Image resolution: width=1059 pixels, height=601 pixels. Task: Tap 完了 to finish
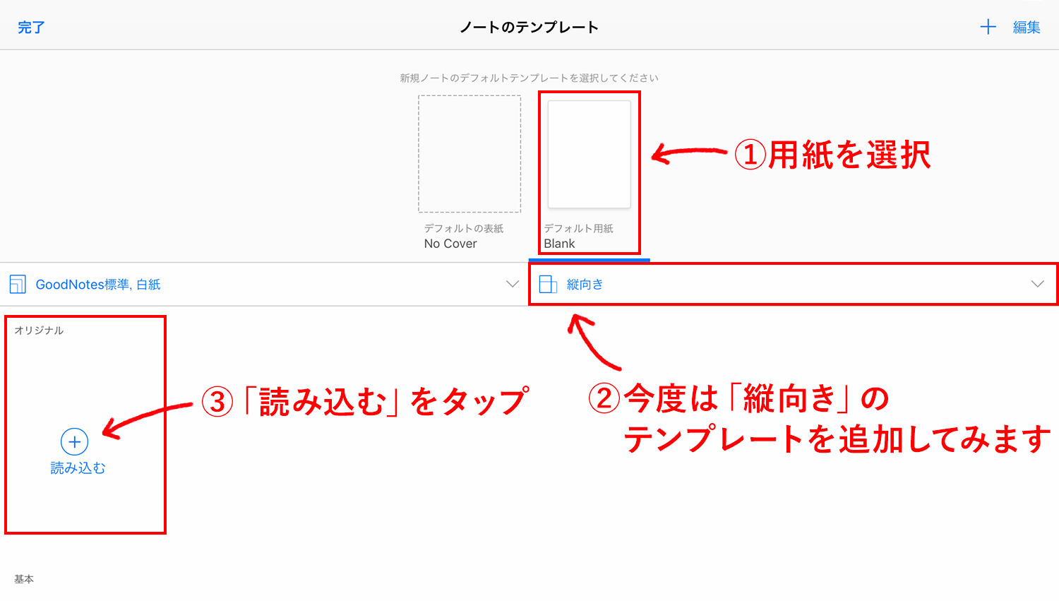pos(31,28)
